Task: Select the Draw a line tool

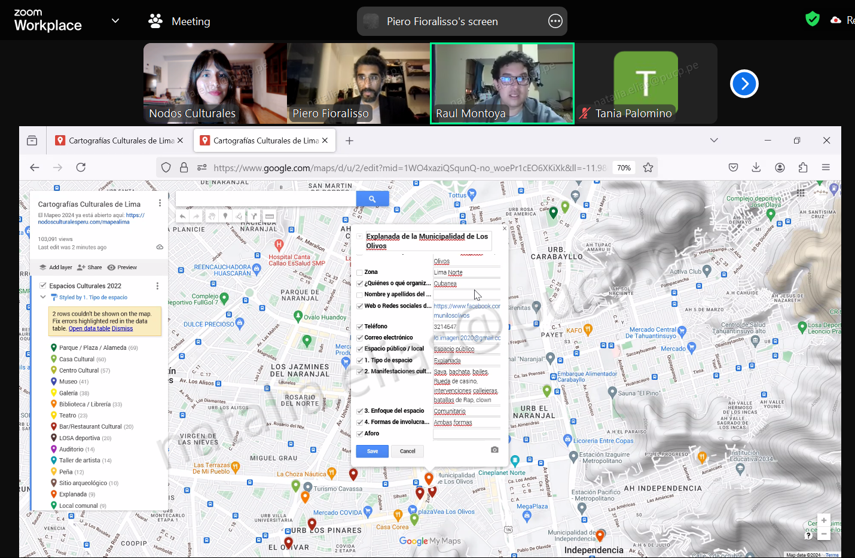Action: [239, 216]
